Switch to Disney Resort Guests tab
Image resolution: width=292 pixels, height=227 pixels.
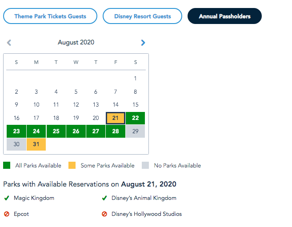(x=142, y=16)
